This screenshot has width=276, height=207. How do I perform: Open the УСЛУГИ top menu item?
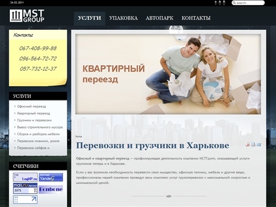(89, 18)
